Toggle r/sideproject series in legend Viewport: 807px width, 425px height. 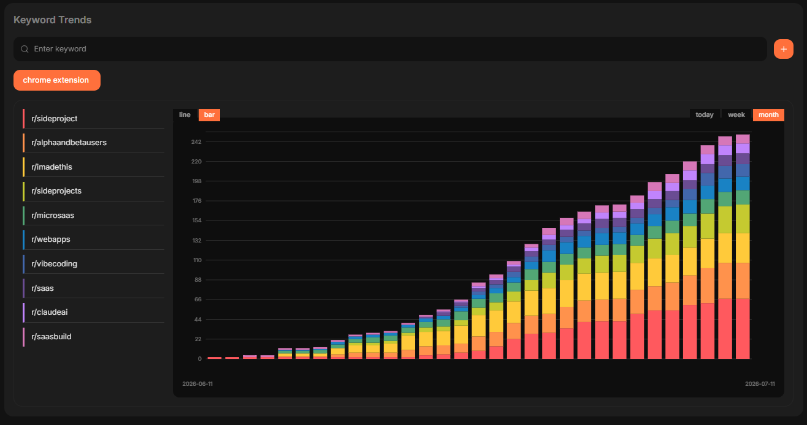tap(93, 119)
